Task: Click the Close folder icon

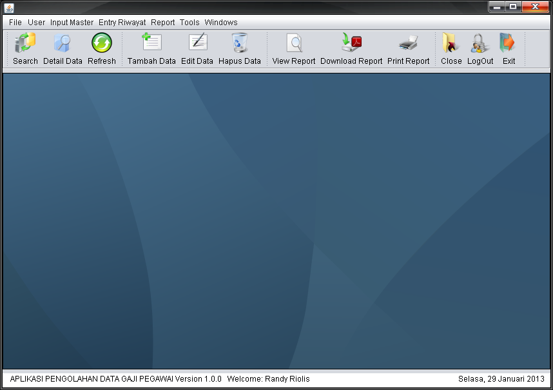Action: coord(451,43)
